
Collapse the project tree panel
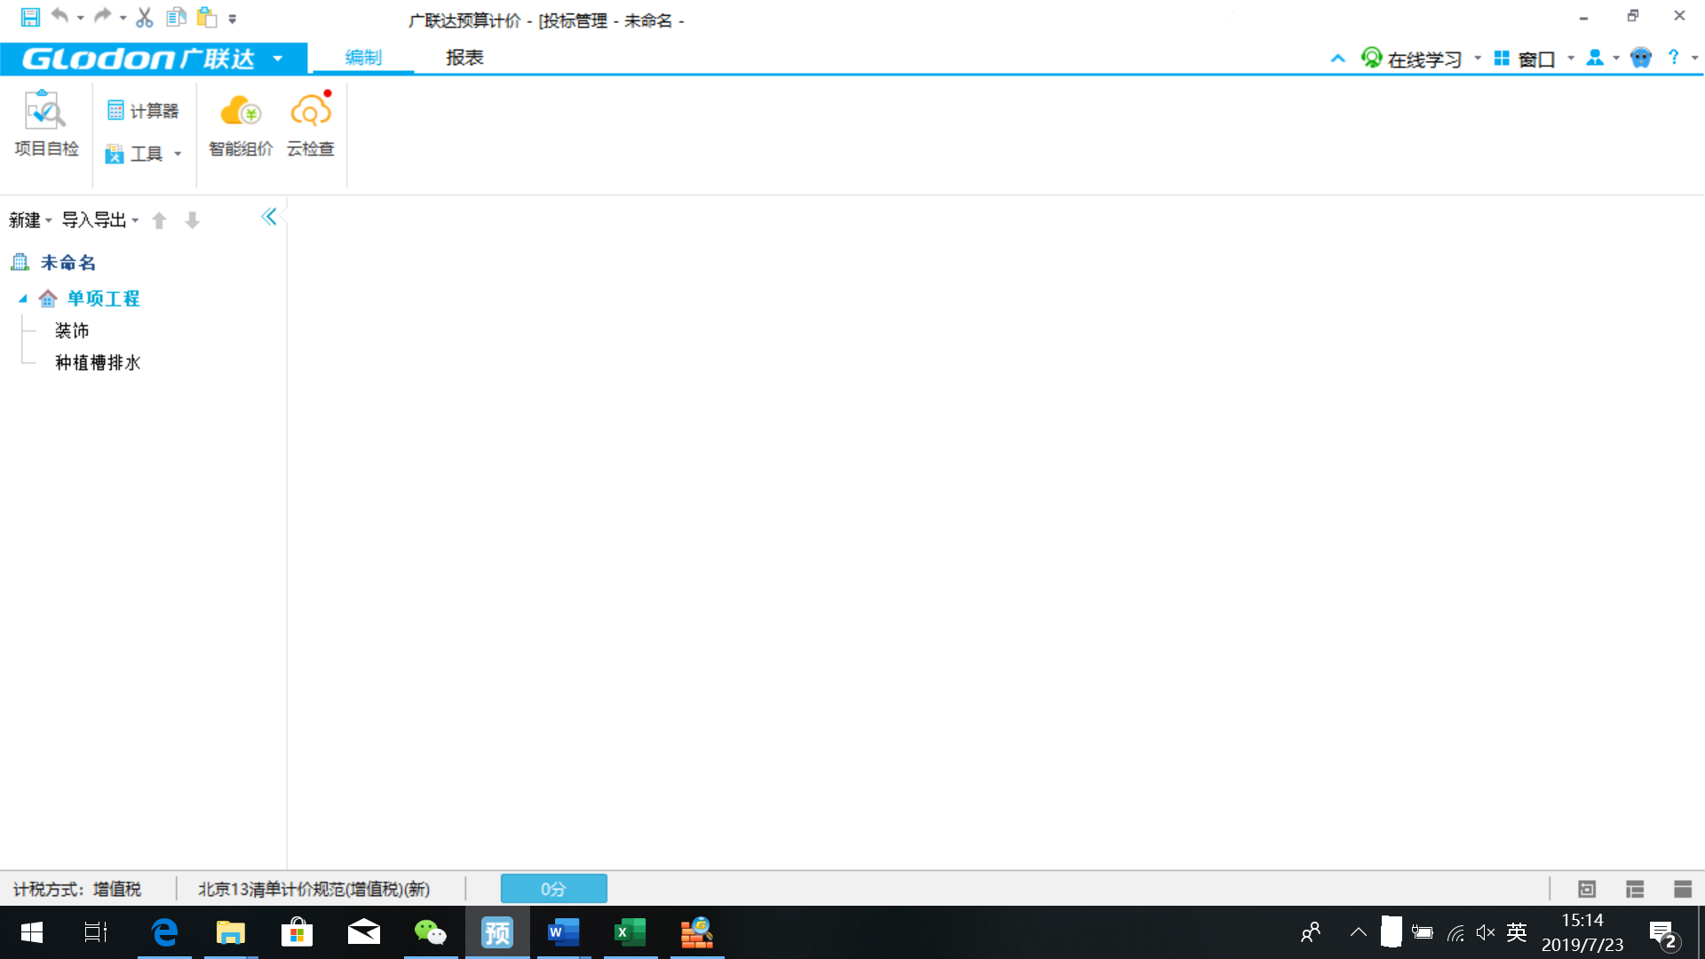pyautogui.click(x=269, y=216)
